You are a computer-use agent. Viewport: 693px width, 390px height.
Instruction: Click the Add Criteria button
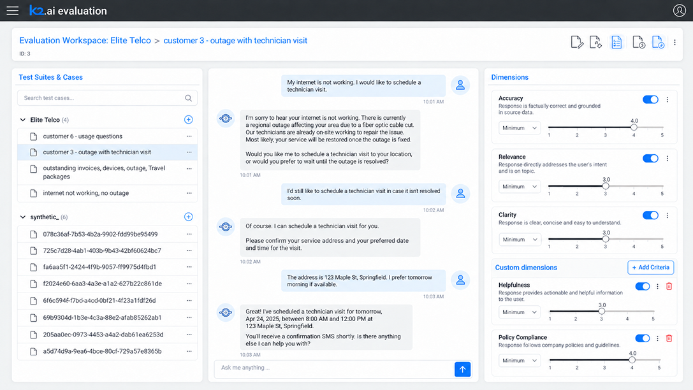[650, 267]
